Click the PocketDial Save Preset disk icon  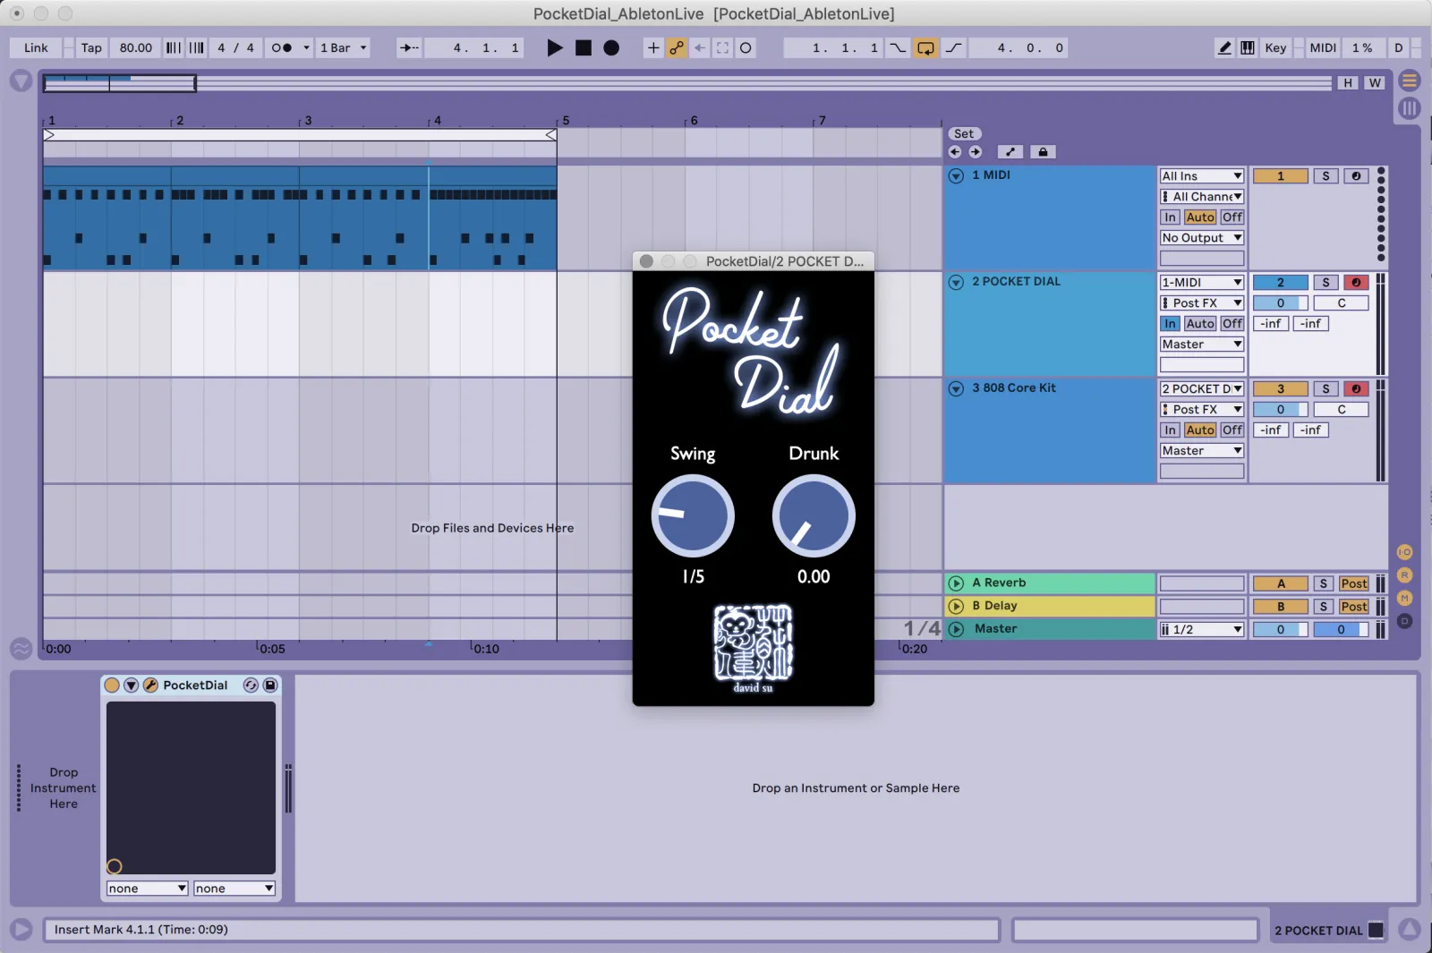[270, 685]
